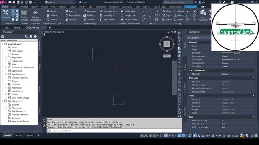Click the Save icon in quick access toolbar
The height and width of the screenshot is (145, 259).
(18, 2)
